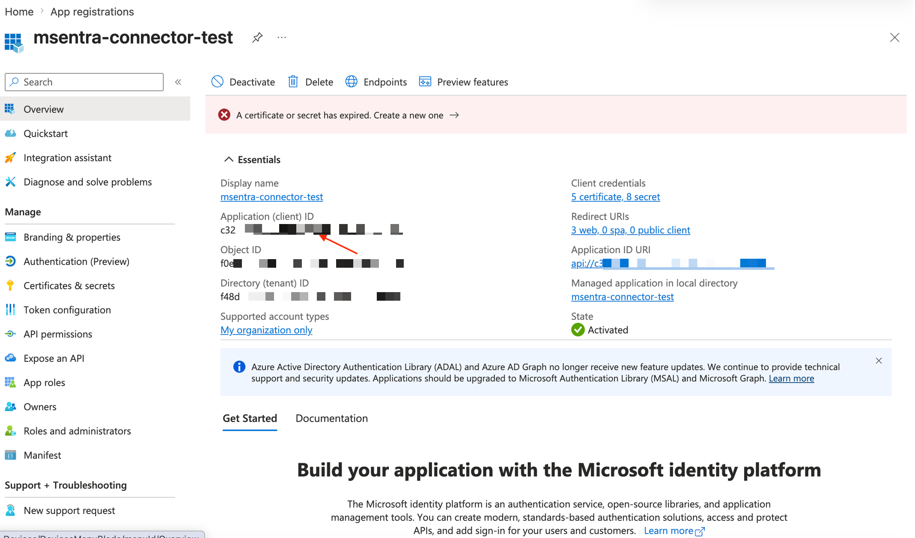Open Preview features icon
Image resolution: width=915 pixels, height=538 pixels.
[x=425, y=81]
